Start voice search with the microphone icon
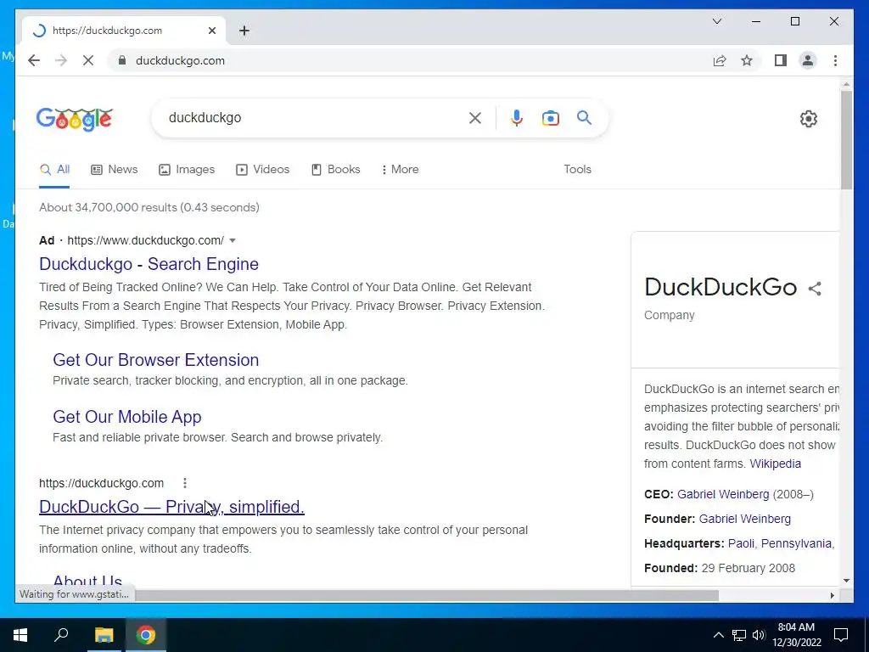Image resolution: width=869 pixels, height=652 pixels. pyautogui.click(x=517, y=117)
